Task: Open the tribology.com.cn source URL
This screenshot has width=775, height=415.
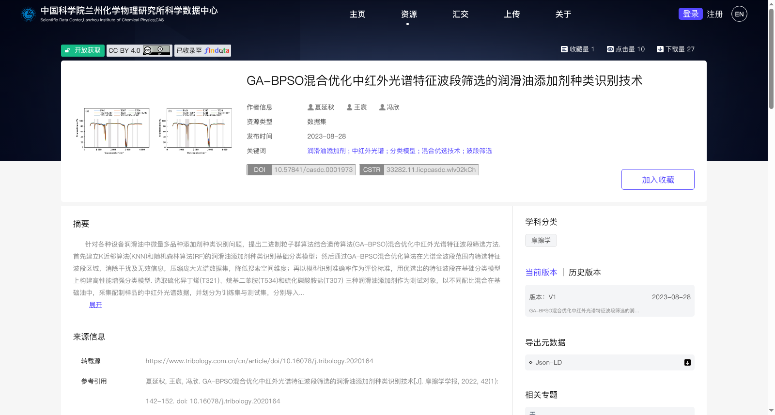Action: tap(259, 361)
